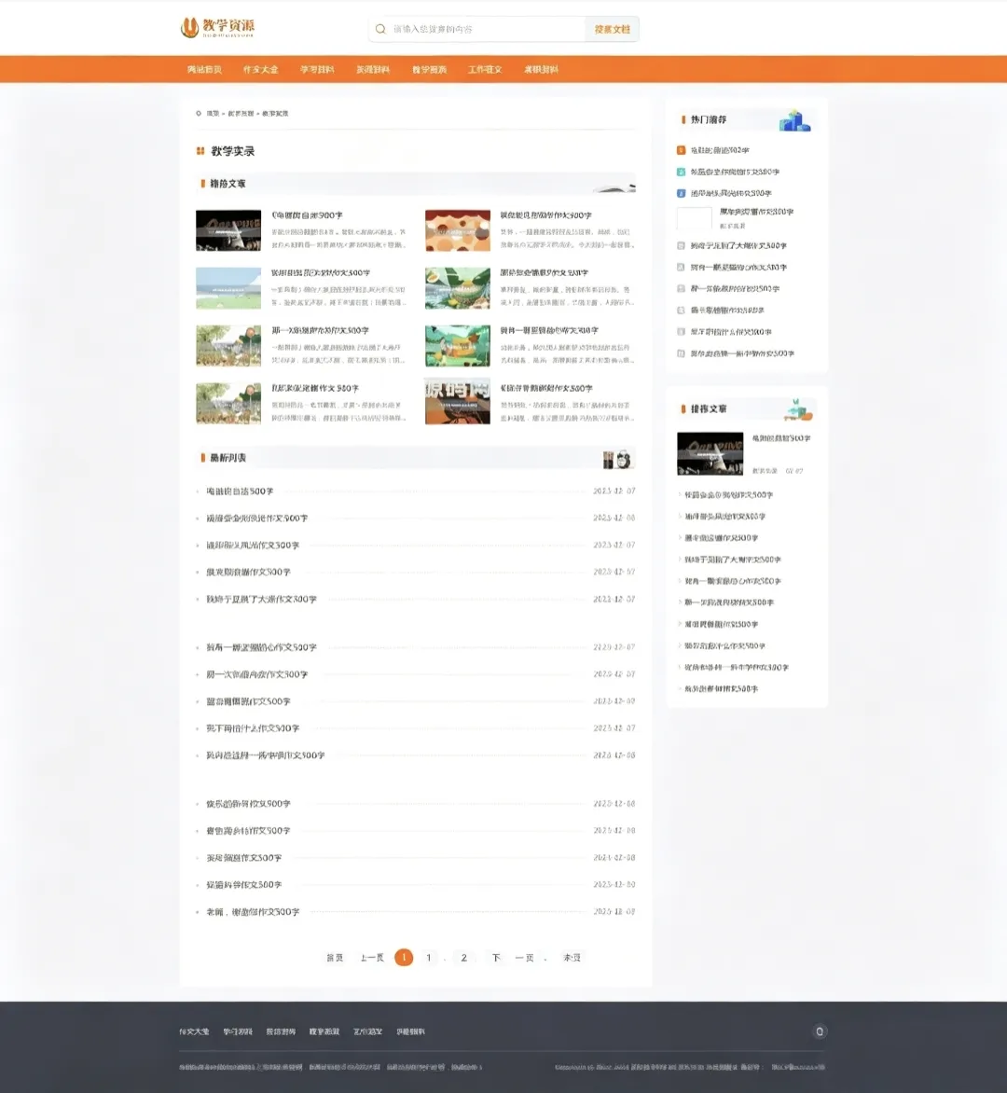Open 我终于见到了大海作文500字 in the latest list
Viewport: 1007px width, 1093px height.
click(261, 599)
